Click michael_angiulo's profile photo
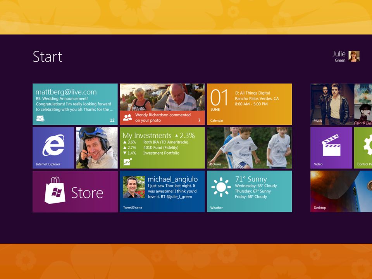Viewport: 372px width, 279px height. click(134, 187)
